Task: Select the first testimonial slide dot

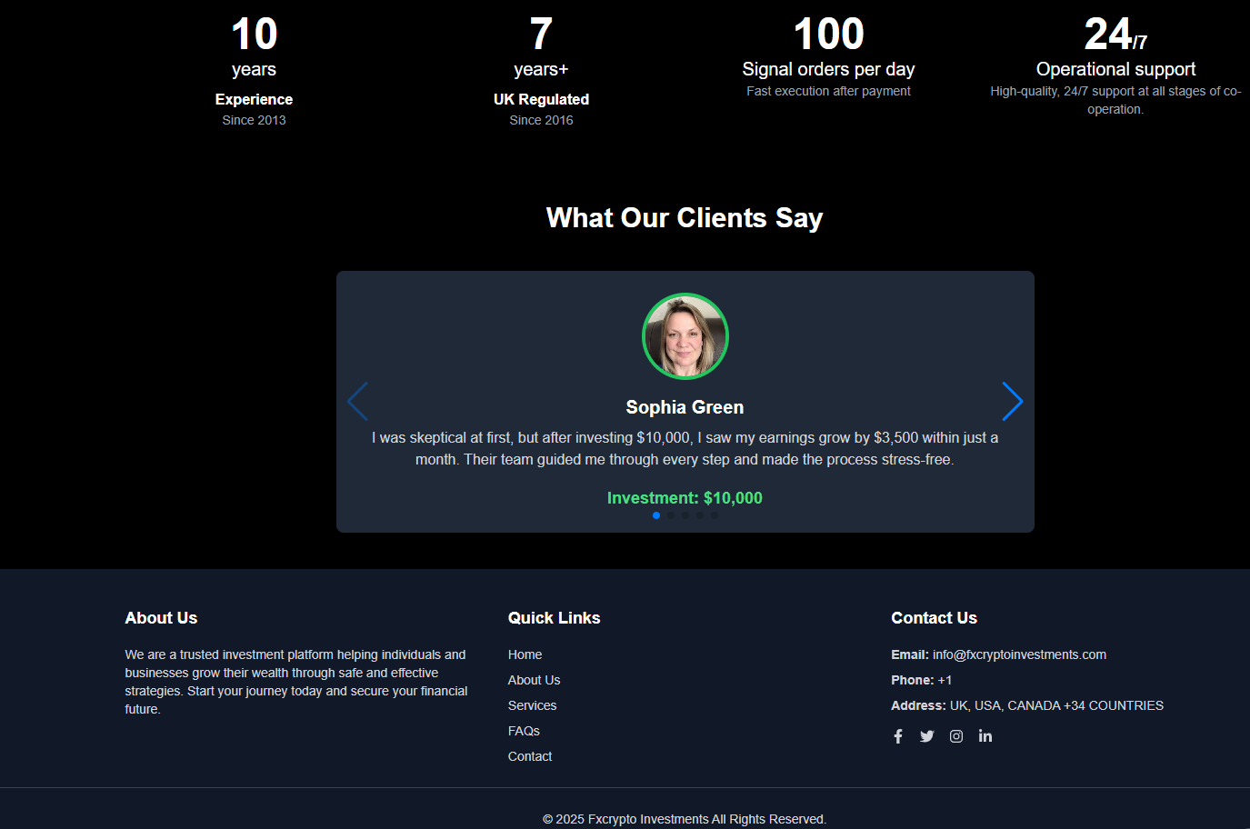Action: pos(656,515)
